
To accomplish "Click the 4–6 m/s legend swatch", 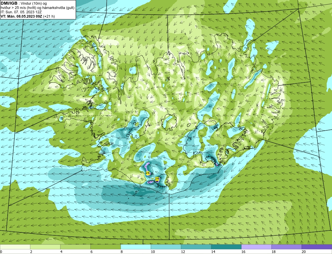I will click(x=75, y=247).
